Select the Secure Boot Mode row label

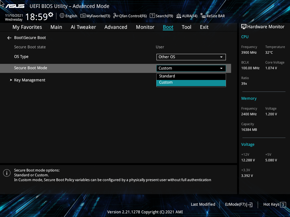click(31, 68)
